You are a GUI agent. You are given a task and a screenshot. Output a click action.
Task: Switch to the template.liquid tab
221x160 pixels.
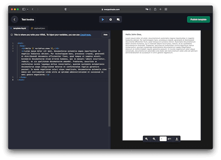pos(18,28)
